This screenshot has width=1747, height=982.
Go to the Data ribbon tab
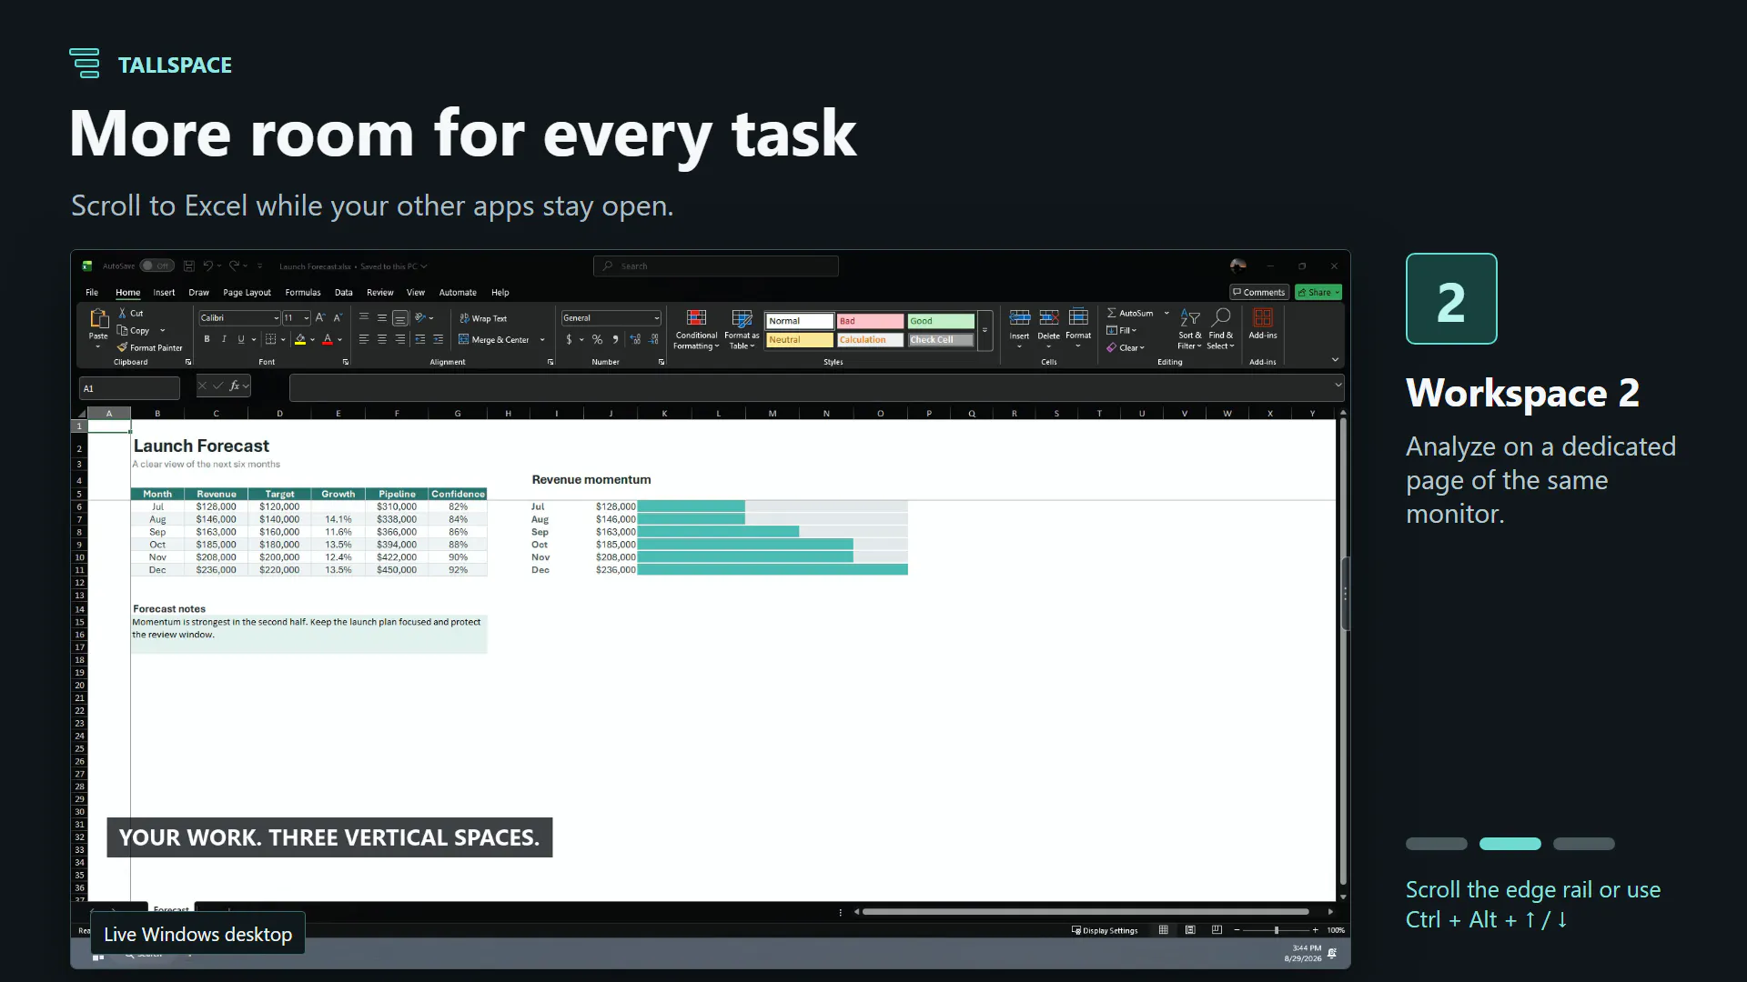343,292
